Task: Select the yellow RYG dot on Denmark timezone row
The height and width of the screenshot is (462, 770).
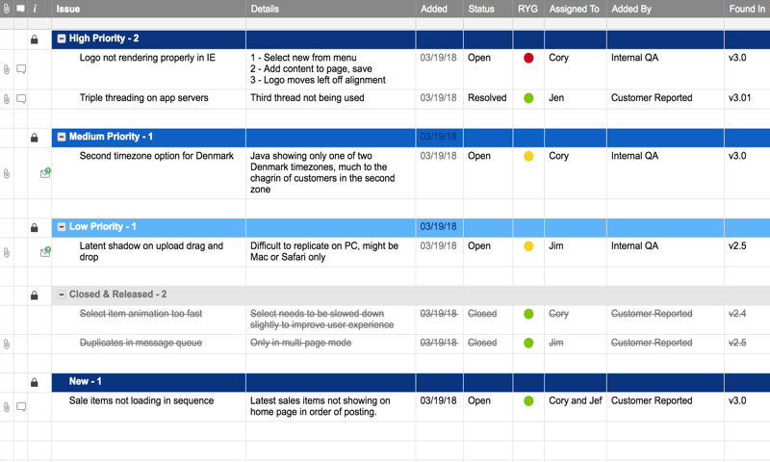Action: pyautogui.click(x=528, y=156)
